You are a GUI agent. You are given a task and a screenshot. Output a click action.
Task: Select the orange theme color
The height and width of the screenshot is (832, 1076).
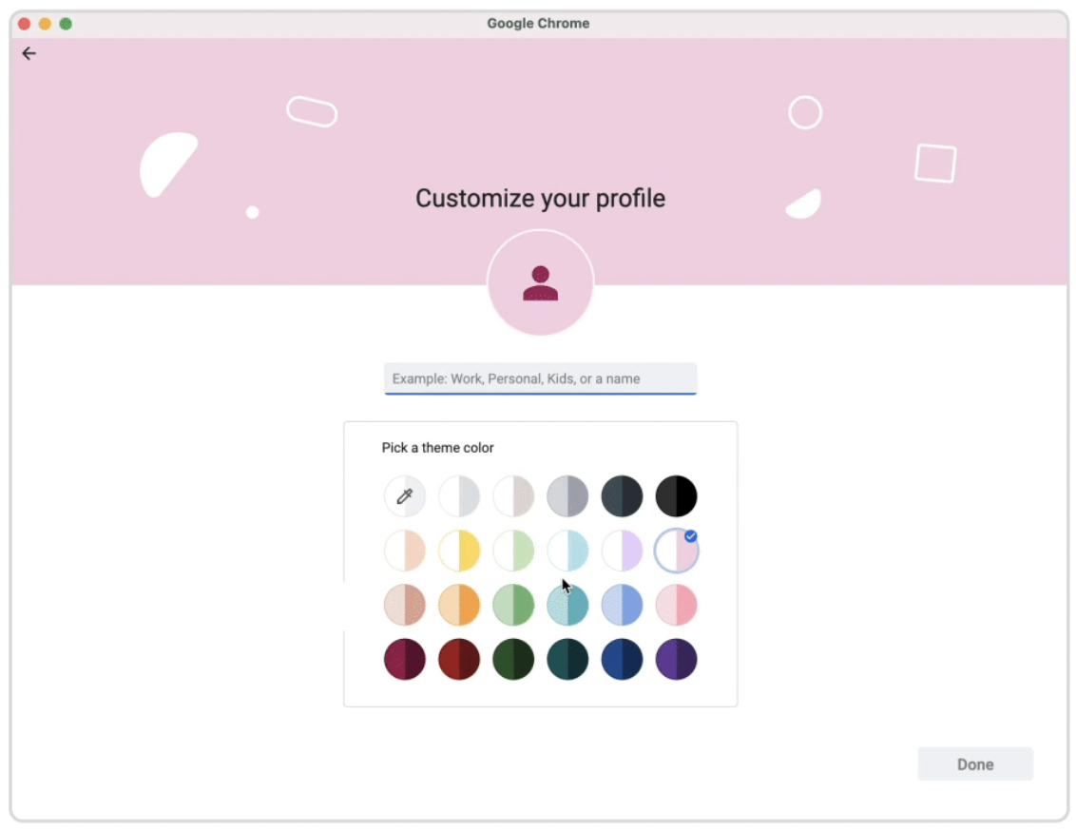click(459, 604)
